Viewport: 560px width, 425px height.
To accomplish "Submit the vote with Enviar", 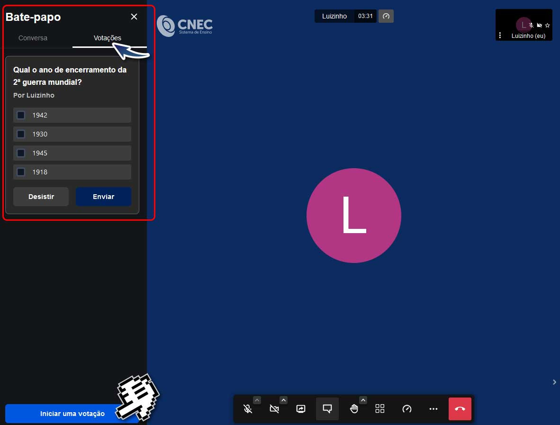I will point(103,197).
